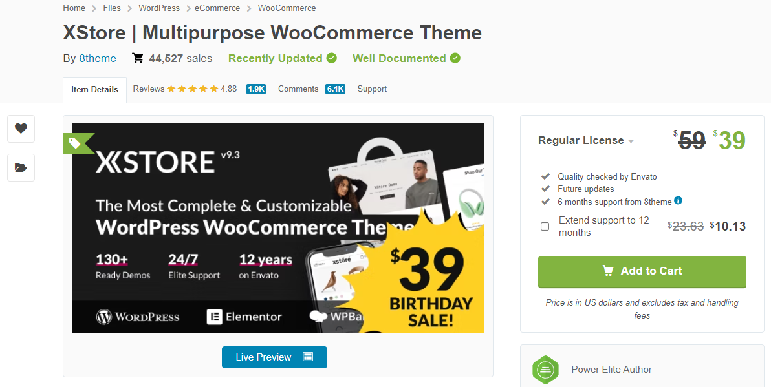Select the Power Elite Author badge icon
The width and height of the screenshot is (771, 387).
(x=545, y=370)
